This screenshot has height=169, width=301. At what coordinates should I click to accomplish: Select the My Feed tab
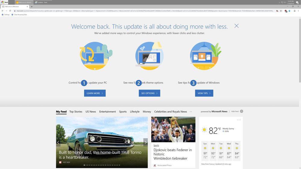coord(61,112)
